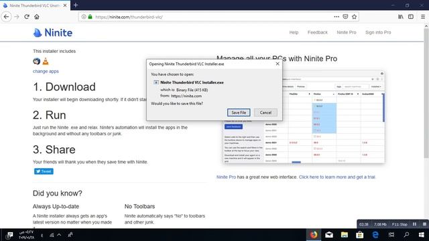Screen dimensions: 429x241
Task: Open Windows search magnifier
Action: 407,234
